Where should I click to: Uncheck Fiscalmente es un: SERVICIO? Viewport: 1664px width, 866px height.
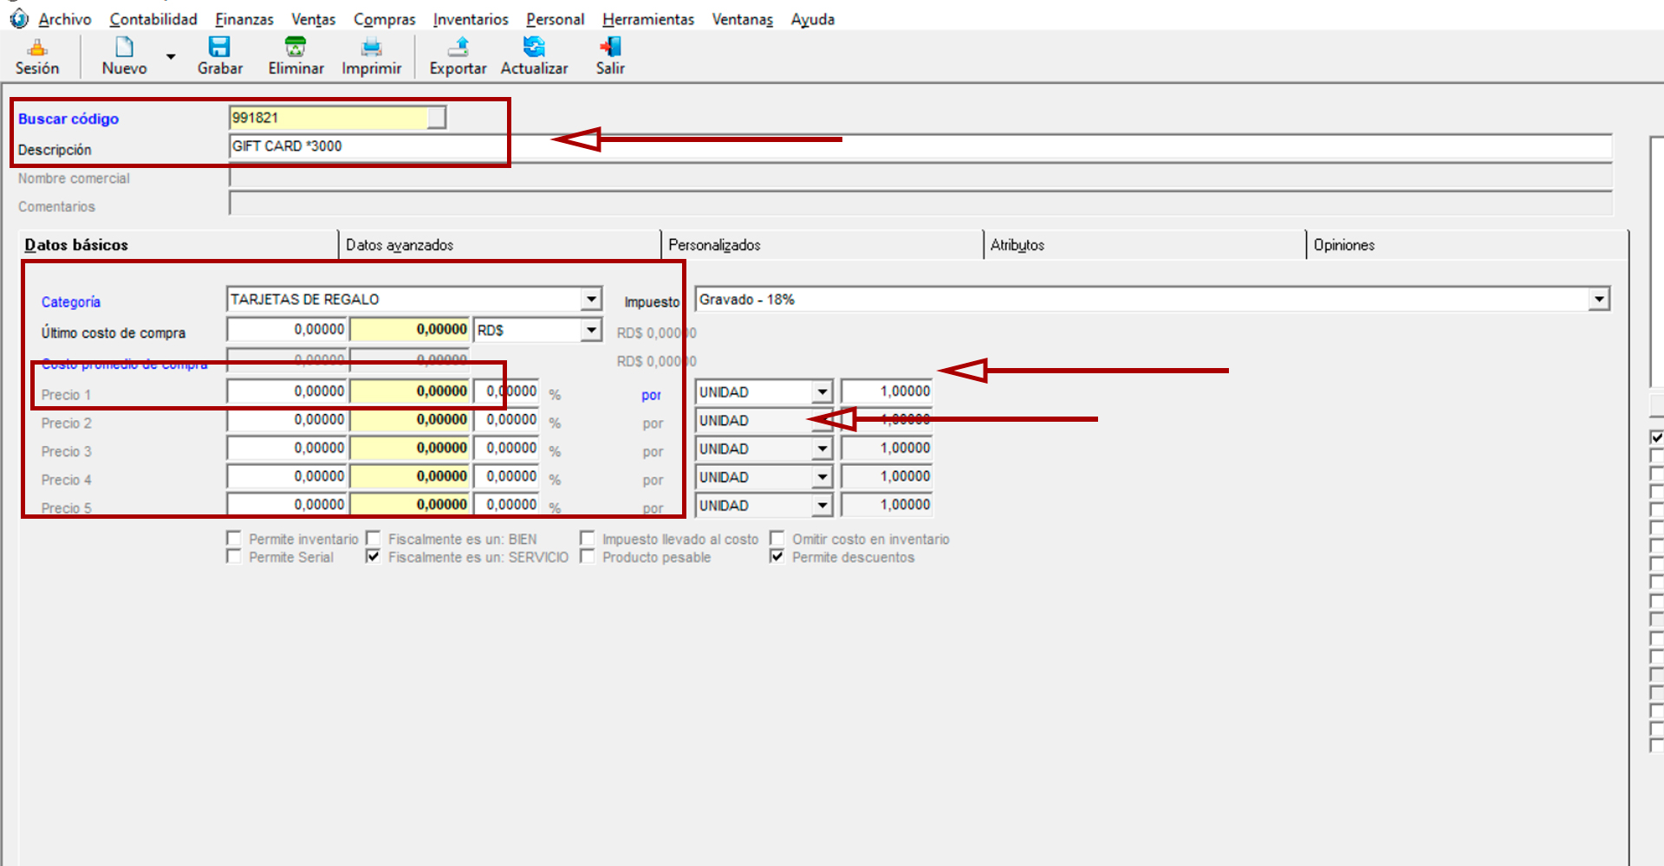point(374,557)
